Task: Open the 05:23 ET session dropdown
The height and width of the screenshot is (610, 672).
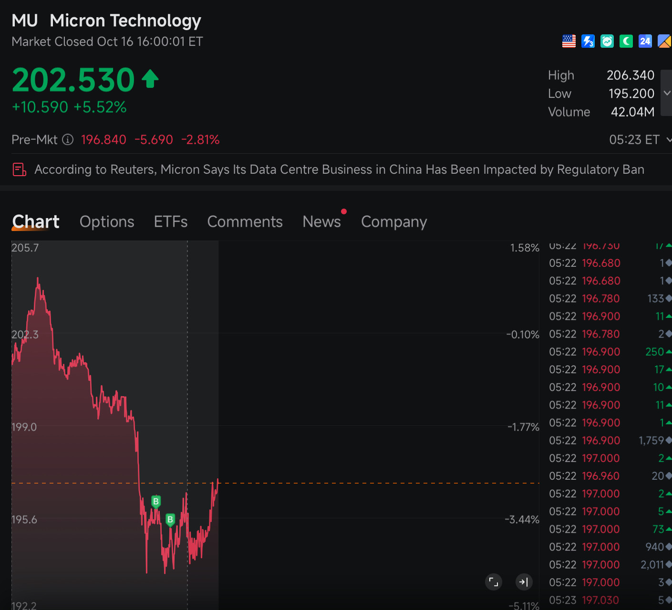Action: tap(640, 140)
